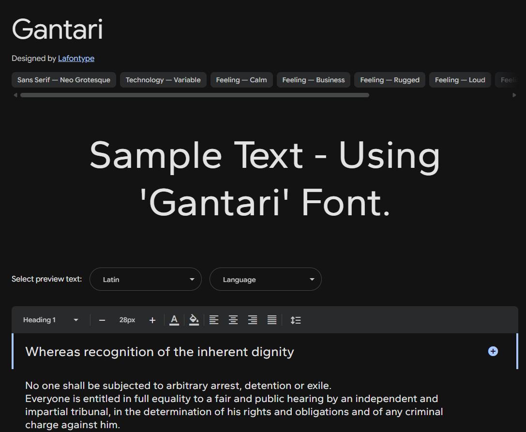Expand the Language dropdown
526x432 pixels.
click(x=266, y=279)
